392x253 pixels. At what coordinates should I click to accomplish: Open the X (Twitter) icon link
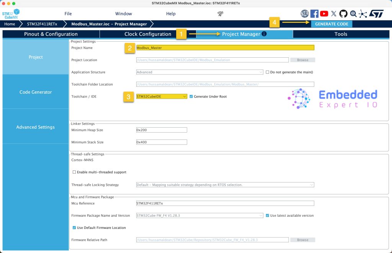pos(334,14)
